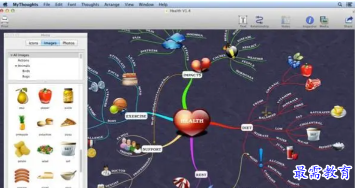
Task: Select the EXERCISE branch node
Action: (x=136, y=116)
